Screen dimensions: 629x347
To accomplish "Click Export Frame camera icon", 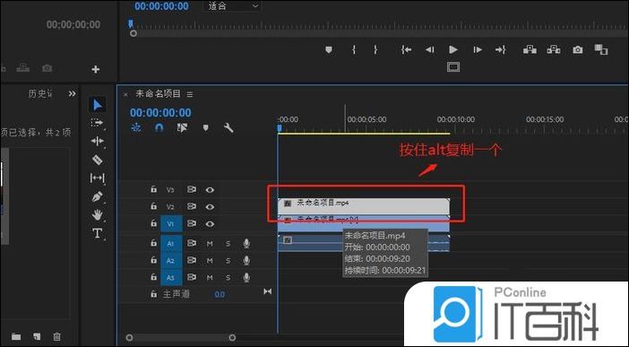I will click(578, 50).
